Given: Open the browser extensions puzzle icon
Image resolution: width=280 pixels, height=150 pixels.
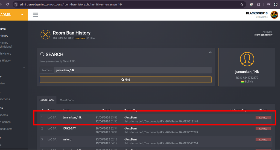Looking at the screenshot, I should 258,4.
